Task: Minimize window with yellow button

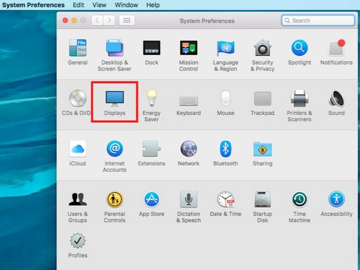Action: (x=74, y=21)
